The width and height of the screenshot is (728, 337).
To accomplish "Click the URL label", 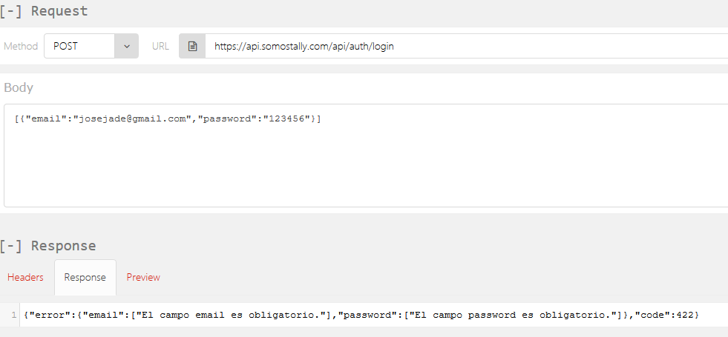I will tap(160, 47).
